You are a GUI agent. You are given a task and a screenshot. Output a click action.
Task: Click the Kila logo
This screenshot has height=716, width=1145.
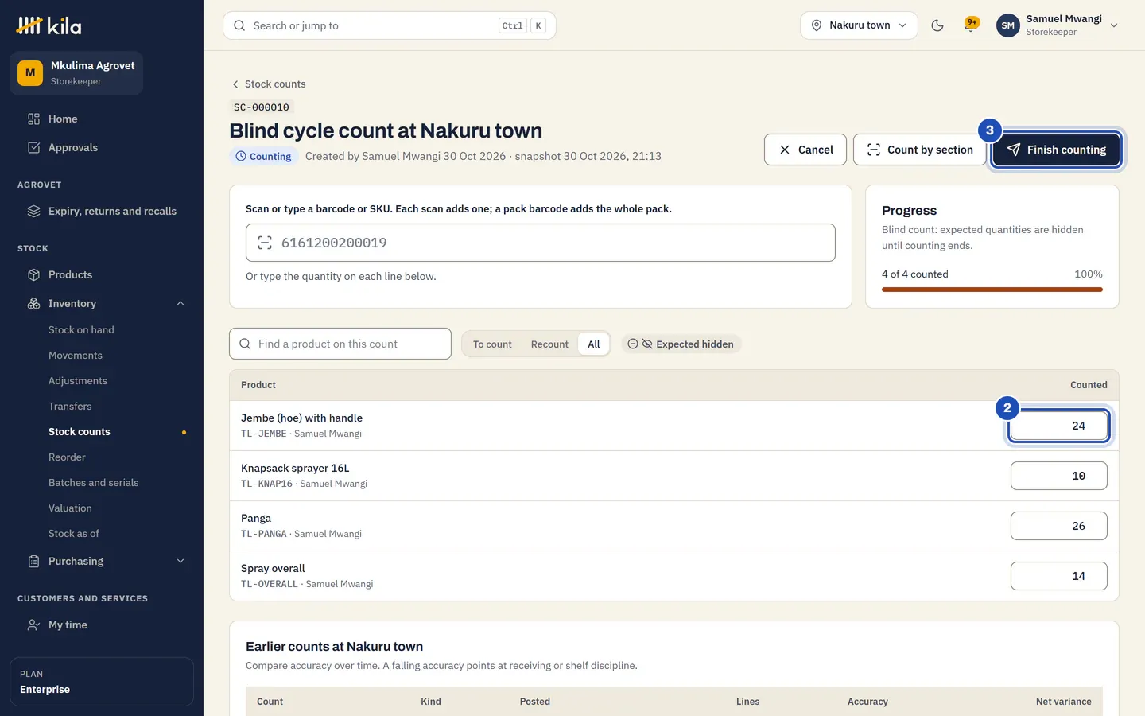click(49, 25)
